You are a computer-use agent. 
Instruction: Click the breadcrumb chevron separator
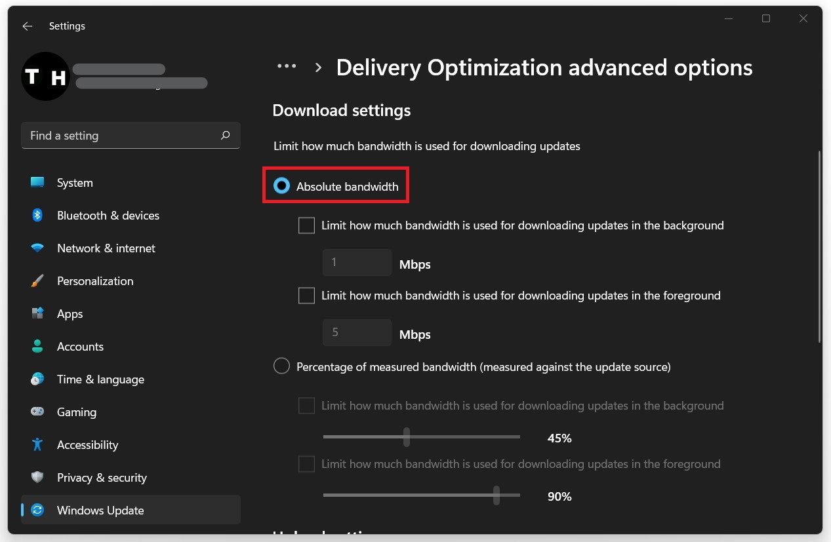point(319,68)
